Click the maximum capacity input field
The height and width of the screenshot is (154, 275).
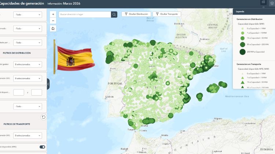pyautogui.click(x=37, y=92)
